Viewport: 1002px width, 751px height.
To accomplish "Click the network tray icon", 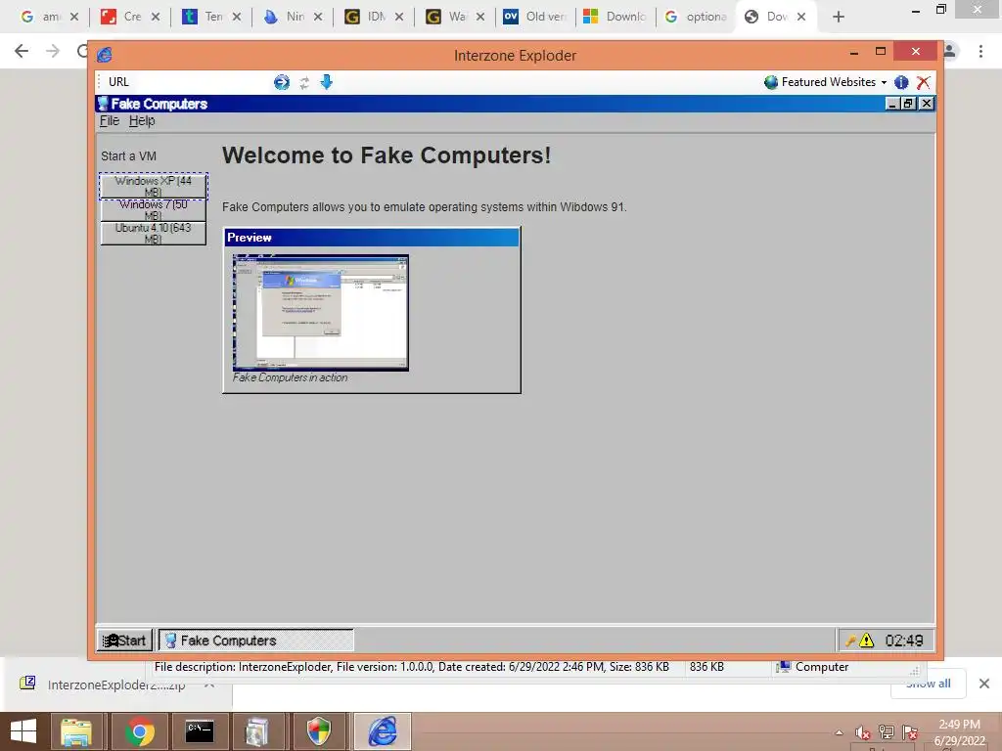I will point(887,732).
